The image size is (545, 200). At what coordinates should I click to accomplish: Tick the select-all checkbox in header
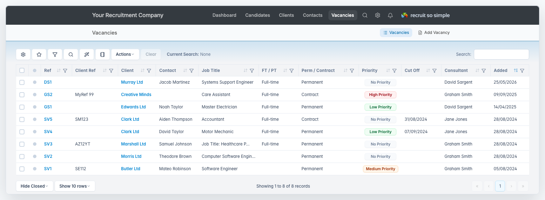coord(22,70)
